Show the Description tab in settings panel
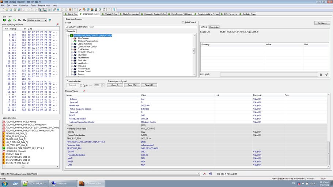Viewport: 333px width, 187px height. click(214, 27)
